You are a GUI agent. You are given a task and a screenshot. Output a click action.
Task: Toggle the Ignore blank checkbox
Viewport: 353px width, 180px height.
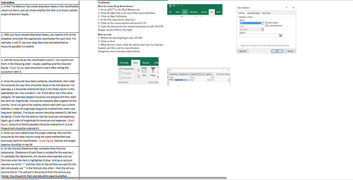click(x=266, y=23)
